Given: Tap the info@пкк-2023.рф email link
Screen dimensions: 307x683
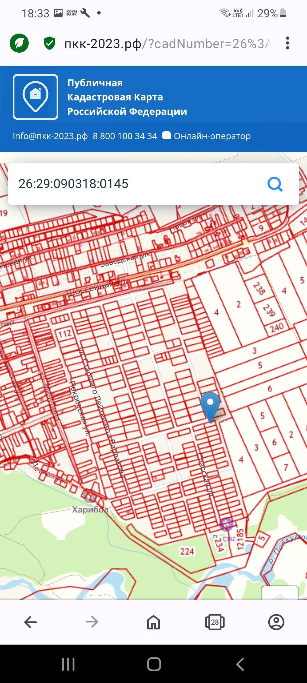Looking at the screenshot, I should (50, 136).
